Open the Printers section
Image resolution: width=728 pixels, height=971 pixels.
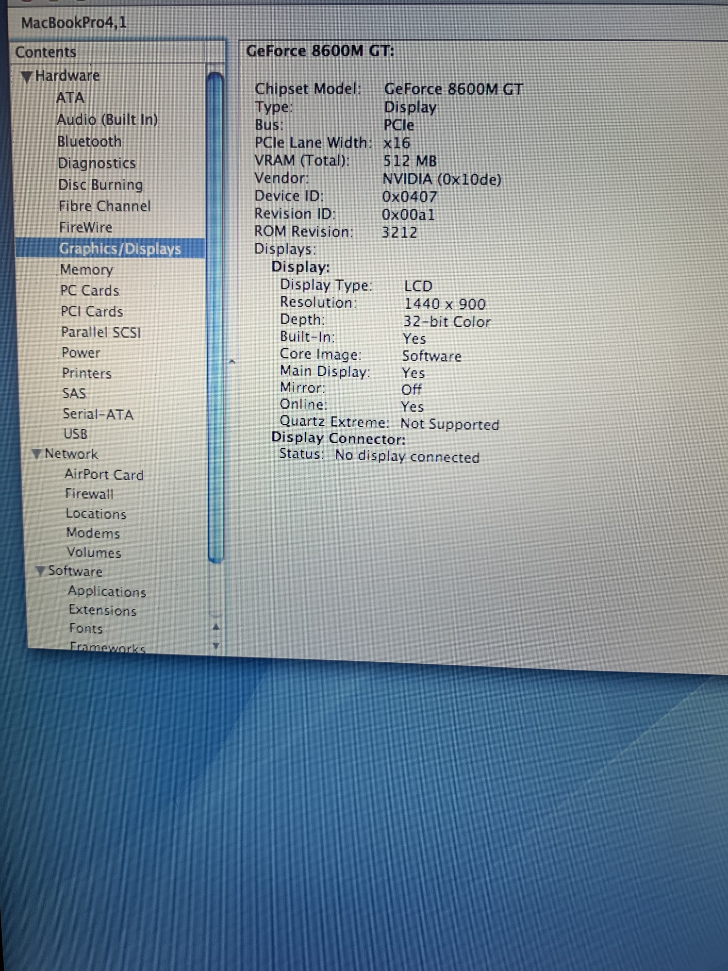pos(87,373)
